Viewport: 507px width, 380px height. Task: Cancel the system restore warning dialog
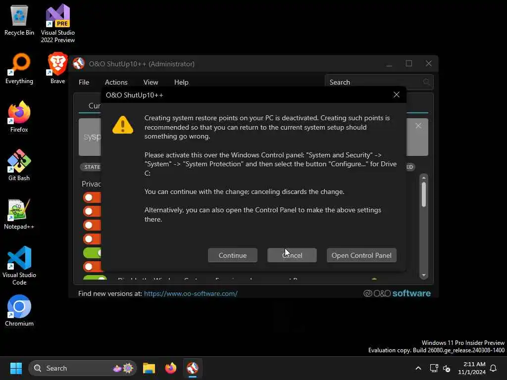[x=292, y=255]
